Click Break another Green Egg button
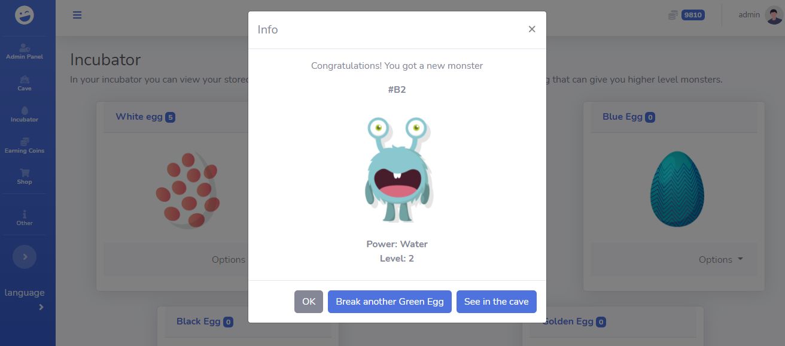The height and width of the screenshot is (346, 785). 390,302
